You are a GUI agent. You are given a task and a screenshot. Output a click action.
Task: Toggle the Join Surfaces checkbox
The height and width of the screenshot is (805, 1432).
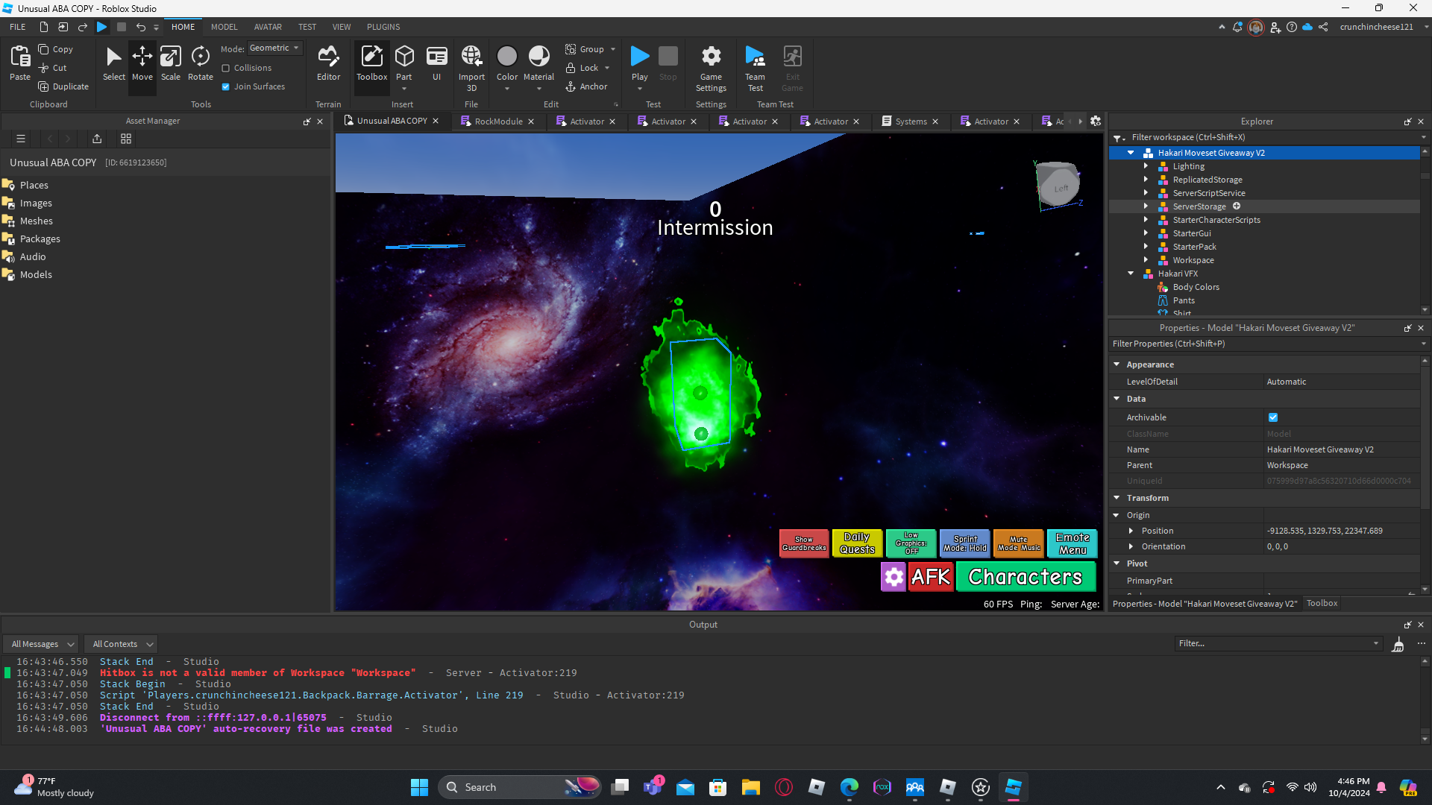(x=226, y=86)
